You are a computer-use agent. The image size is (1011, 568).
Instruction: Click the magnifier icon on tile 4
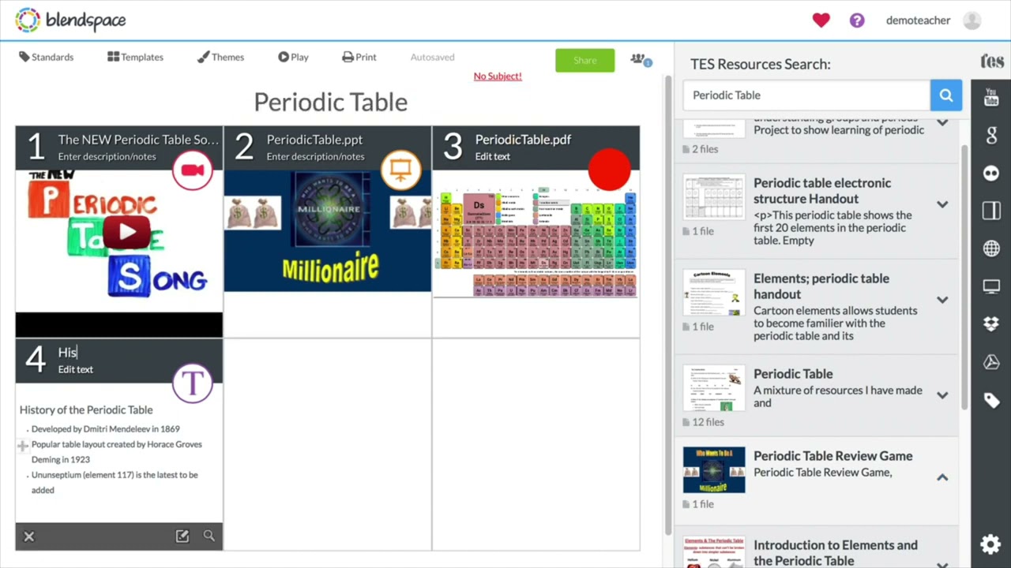click(209, 536)
